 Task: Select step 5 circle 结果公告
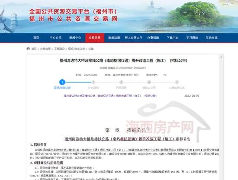pyautogui.click(x=177, y=82)
